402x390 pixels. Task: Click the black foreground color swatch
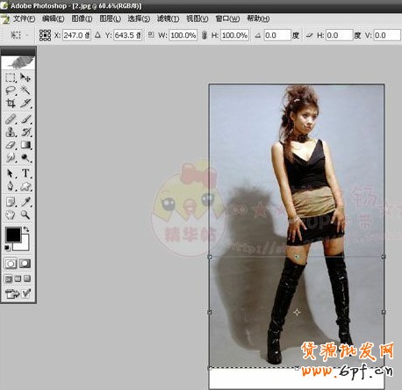click(x=13, y=235)
